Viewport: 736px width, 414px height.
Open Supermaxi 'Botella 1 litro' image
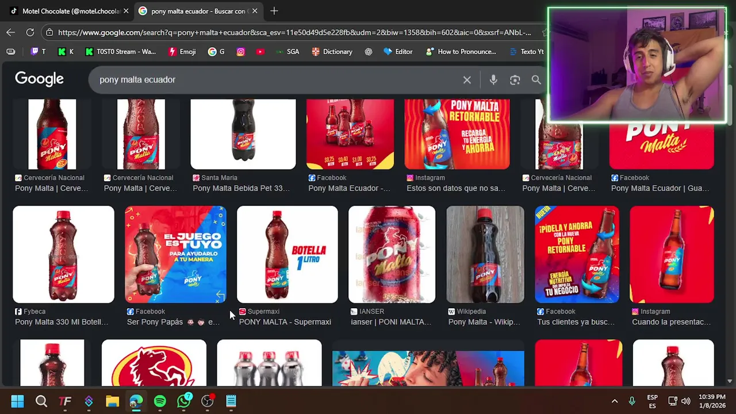[287, 254]
